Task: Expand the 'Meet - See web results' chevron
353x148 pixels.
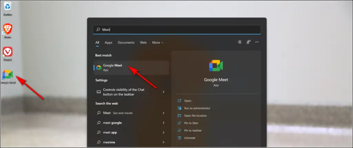Action: [x=164, y=113]
